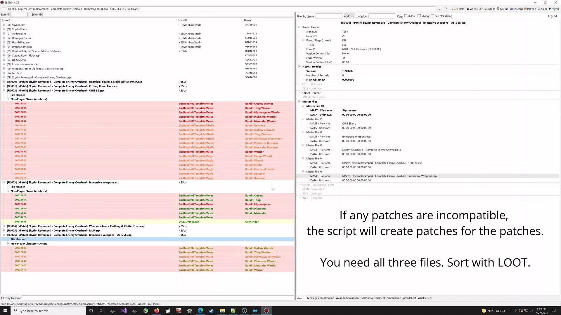Collapse the Record Header section
Viewport: 561px width, 315px height.
(299, 27)
